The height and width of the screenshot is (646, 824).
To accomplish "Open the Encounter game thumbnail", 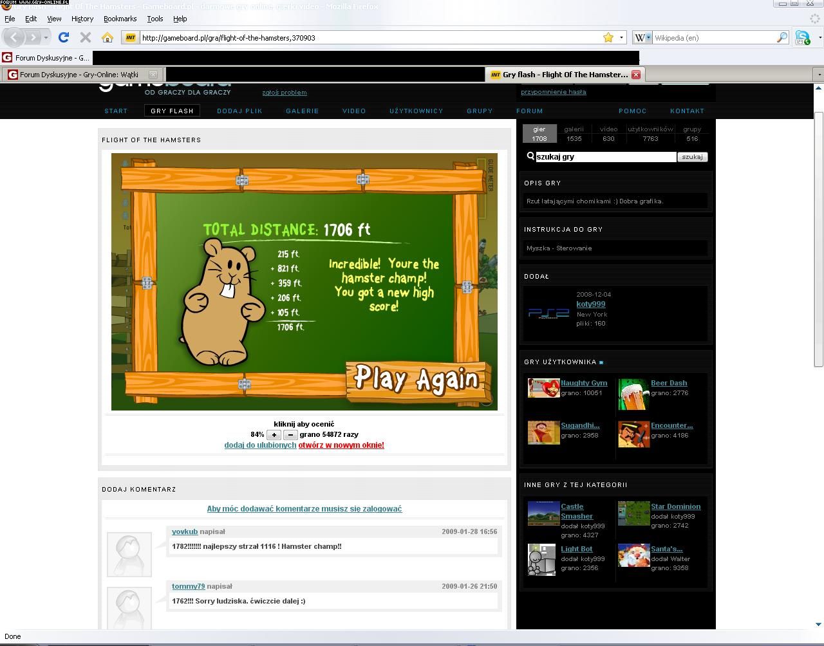I will point(634,434).
